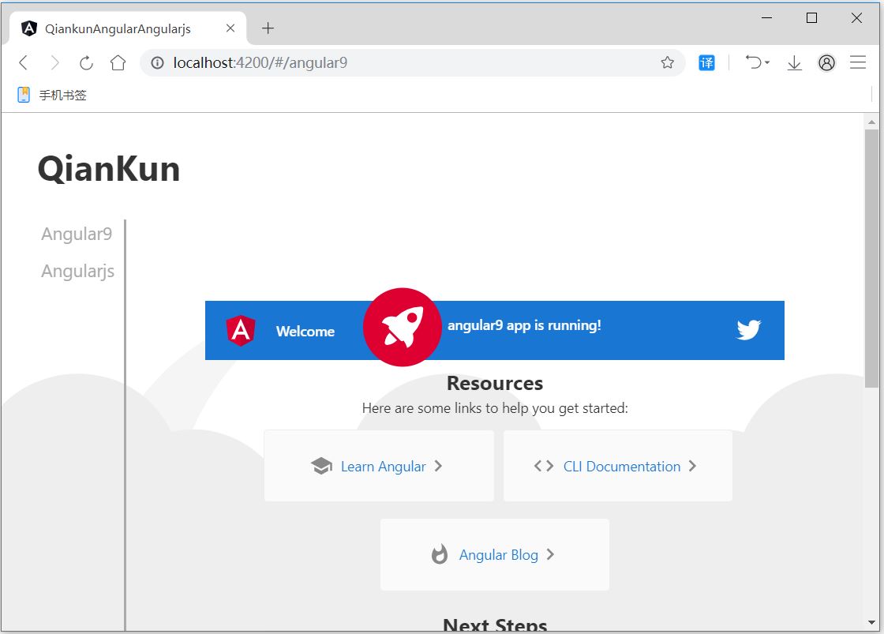The image size is (884, 634).
Task: Click 'angular9 app is running!' text
Action: coord(524,325)
